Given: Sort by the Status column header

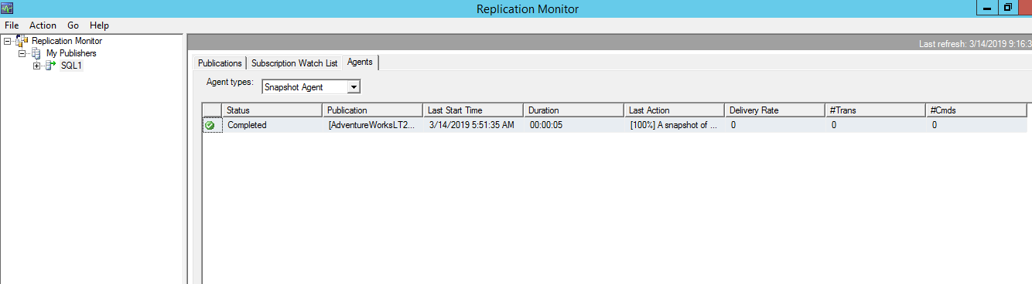Looking at the screenshot, I should tap(272, 110).
